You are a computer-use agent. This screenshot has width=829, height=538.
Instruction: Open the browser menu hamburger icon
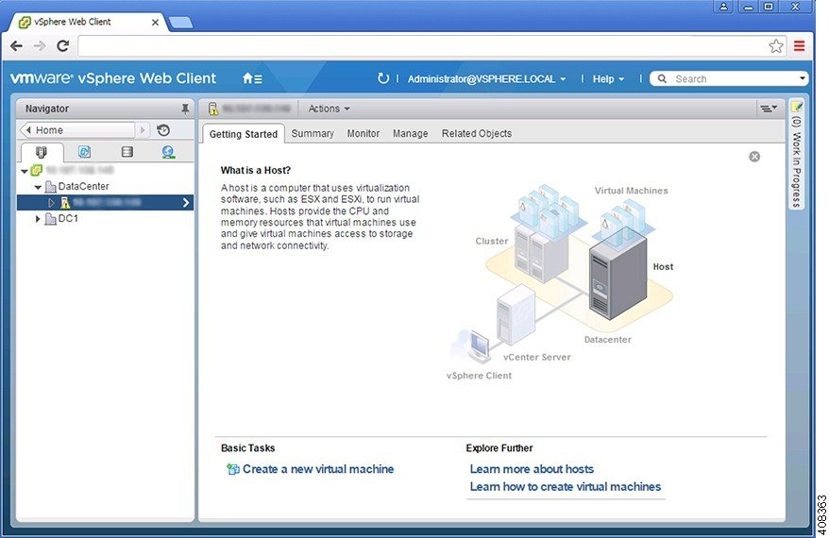click(799, 46)
